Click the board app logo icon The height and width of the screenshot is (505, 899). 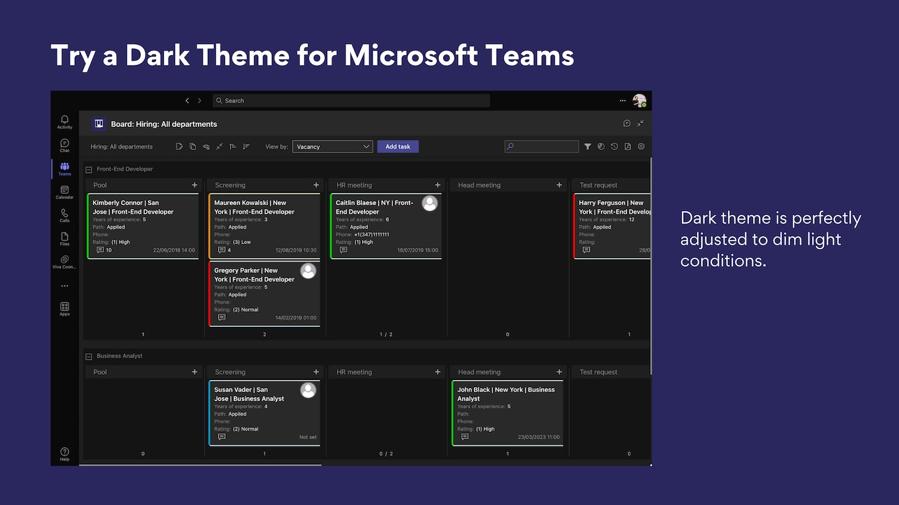pyautogui.click(x=99, y=124)
